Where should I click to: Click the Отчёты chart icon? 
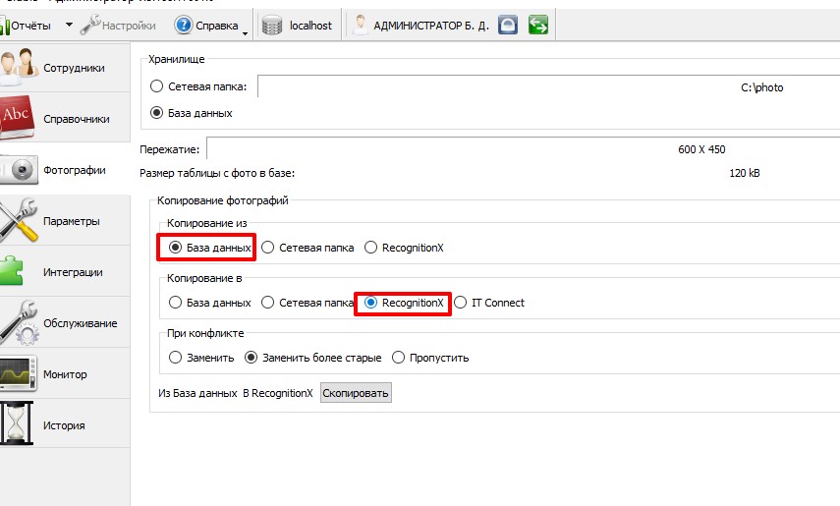pyautogui.click(x=4, y=26)
